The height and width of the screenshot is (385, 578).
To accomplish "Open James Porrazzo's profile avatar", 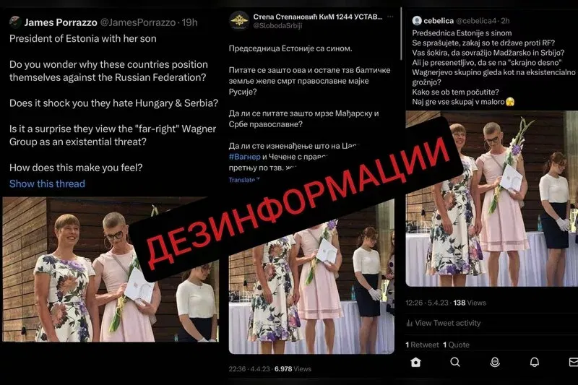I will pos(15,22).
